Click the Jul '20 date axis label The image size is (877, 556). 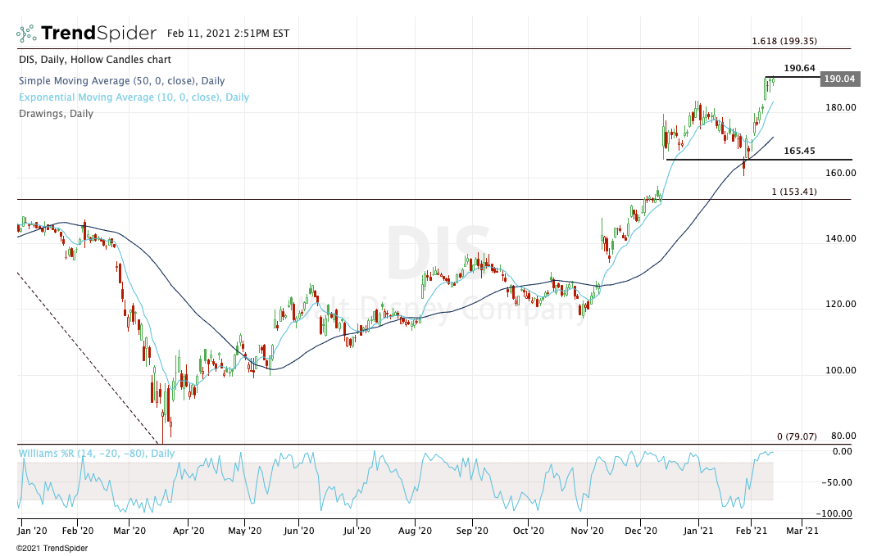click(x=357, y=531)
